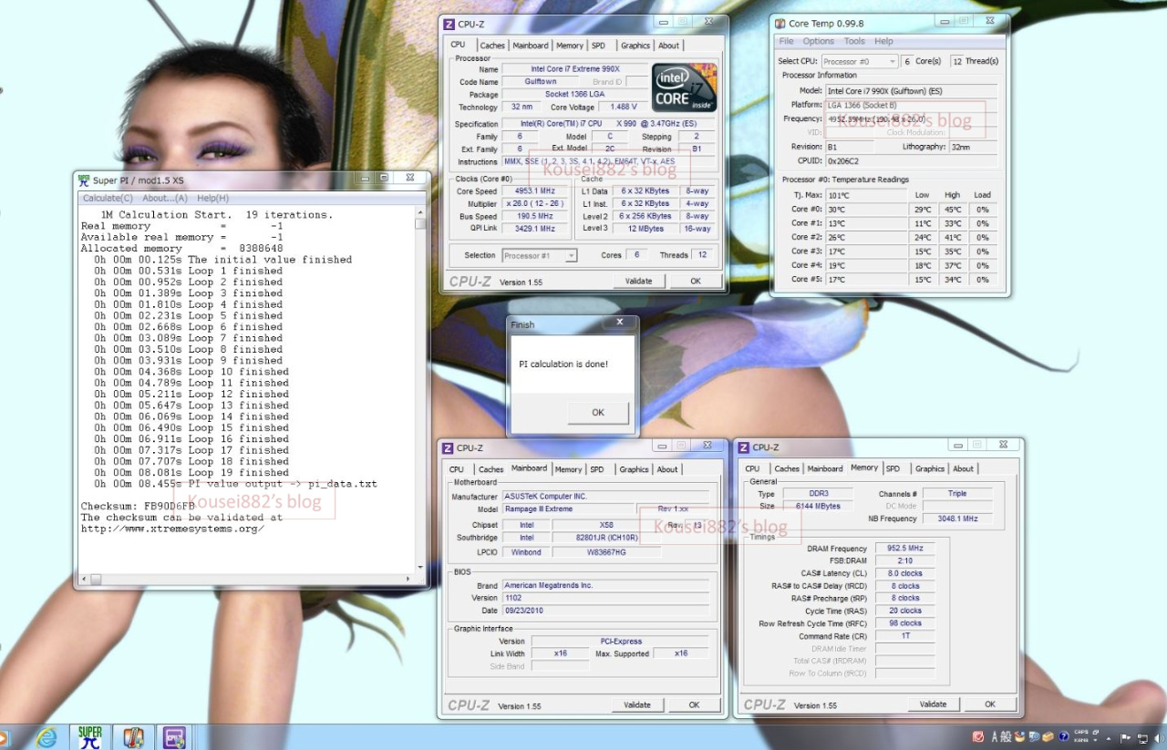Click the QPI Link value '3429.1 MHz'
Image resolution: width=1167 pixels, height=750 pixels.
point(537,229)
